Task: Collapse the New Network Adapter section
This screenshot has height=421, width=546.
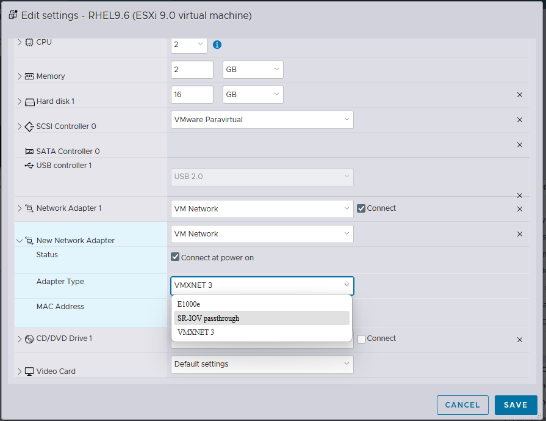Action: (x=20, y=241)
